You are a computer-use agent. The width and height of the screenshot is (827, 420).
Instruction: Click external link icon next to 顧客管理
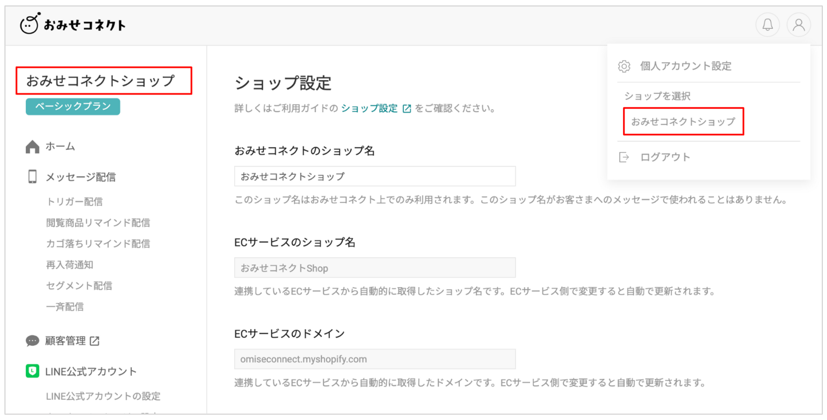click(x=95, y=341)
